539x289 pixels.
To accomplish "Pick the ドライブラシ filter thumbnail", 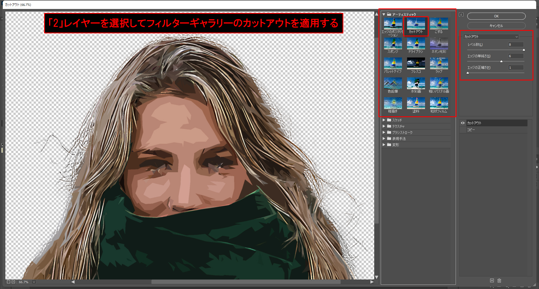I will 416,44.
